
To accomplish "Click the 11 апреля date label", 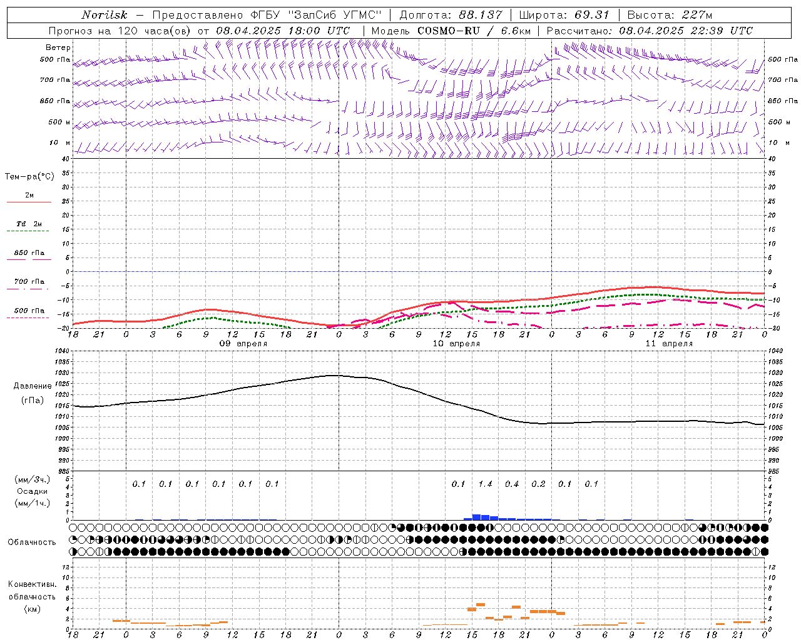I will tap(669, 344).
